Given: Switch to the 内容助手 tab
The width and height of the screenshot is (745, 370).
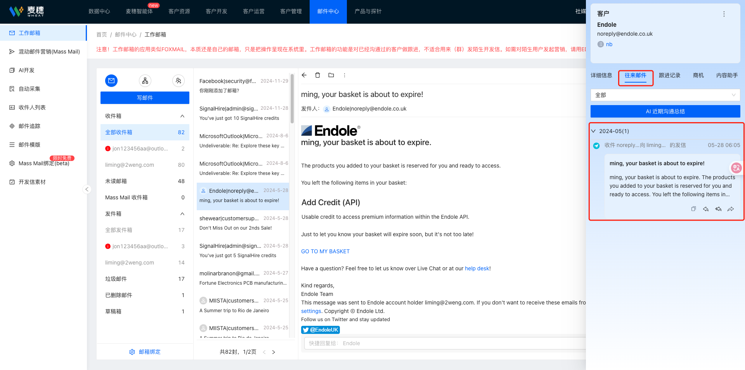Looking at the screenshot, I should [x=727, y=75].
